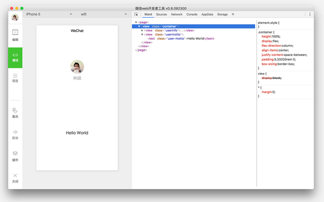Collapse the usermotto view node

[x=142, y=34]
